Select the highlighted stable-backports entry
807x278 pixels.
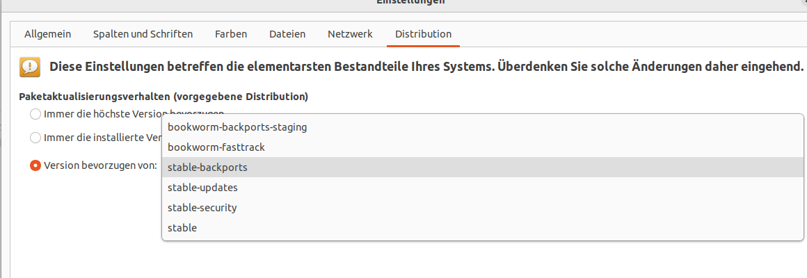tap(482, 167)
